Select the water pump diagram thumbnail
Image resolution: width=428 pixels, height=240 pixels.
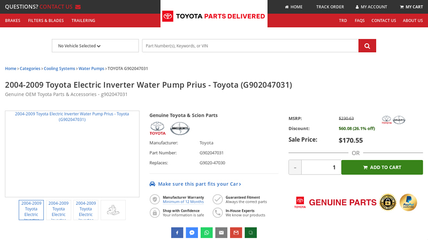pyautogui.click(x=113, y=210)
